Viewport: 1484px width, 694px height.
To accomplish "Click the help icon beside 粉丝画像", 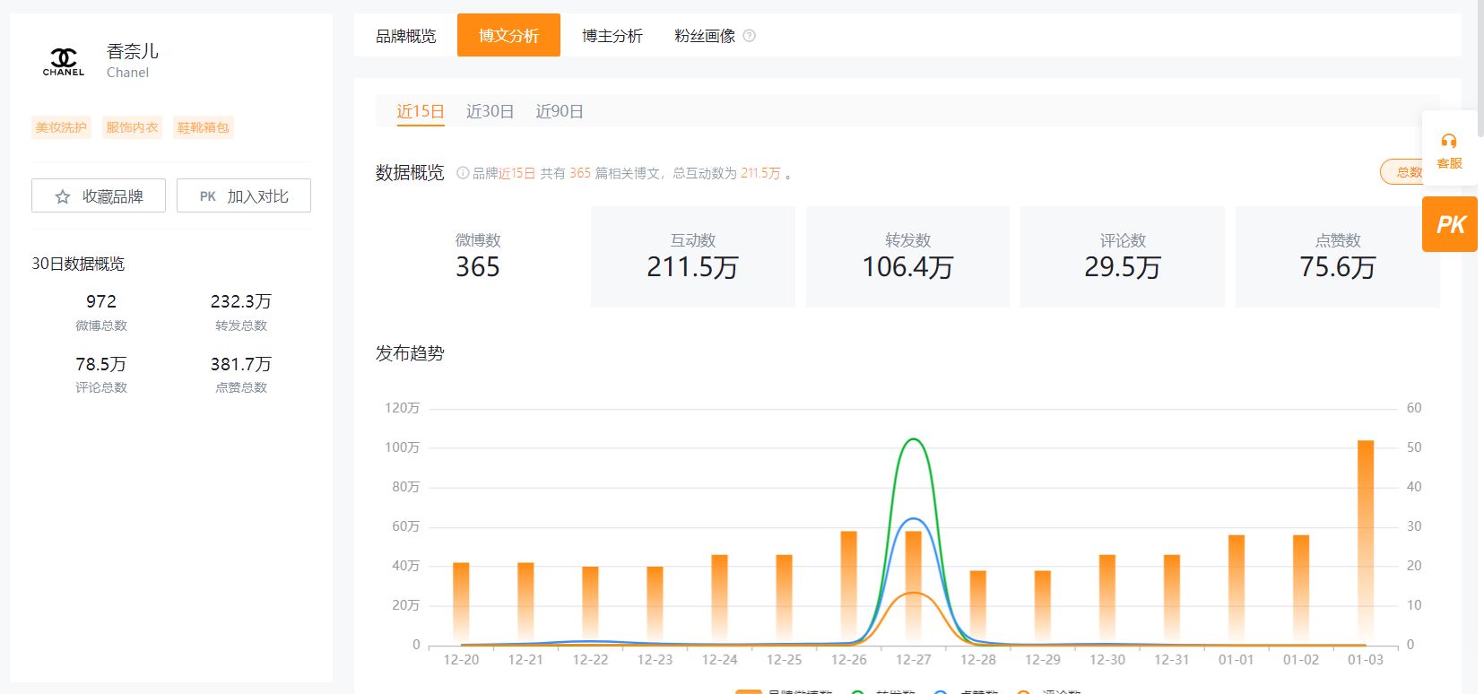I will (x=750, y=36).
